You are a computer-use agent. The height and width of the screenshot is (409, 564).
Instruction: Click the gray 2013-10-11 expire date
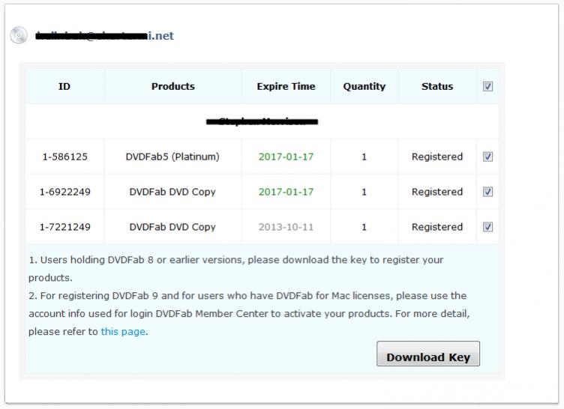(286, 227)
